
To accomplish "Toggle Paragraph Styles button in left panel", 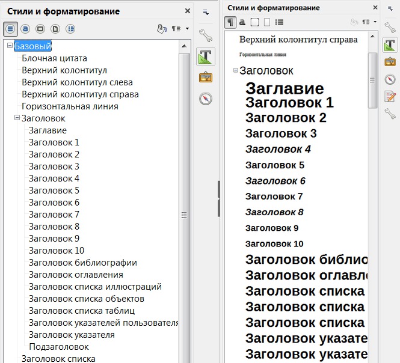I will pos(10,28).
